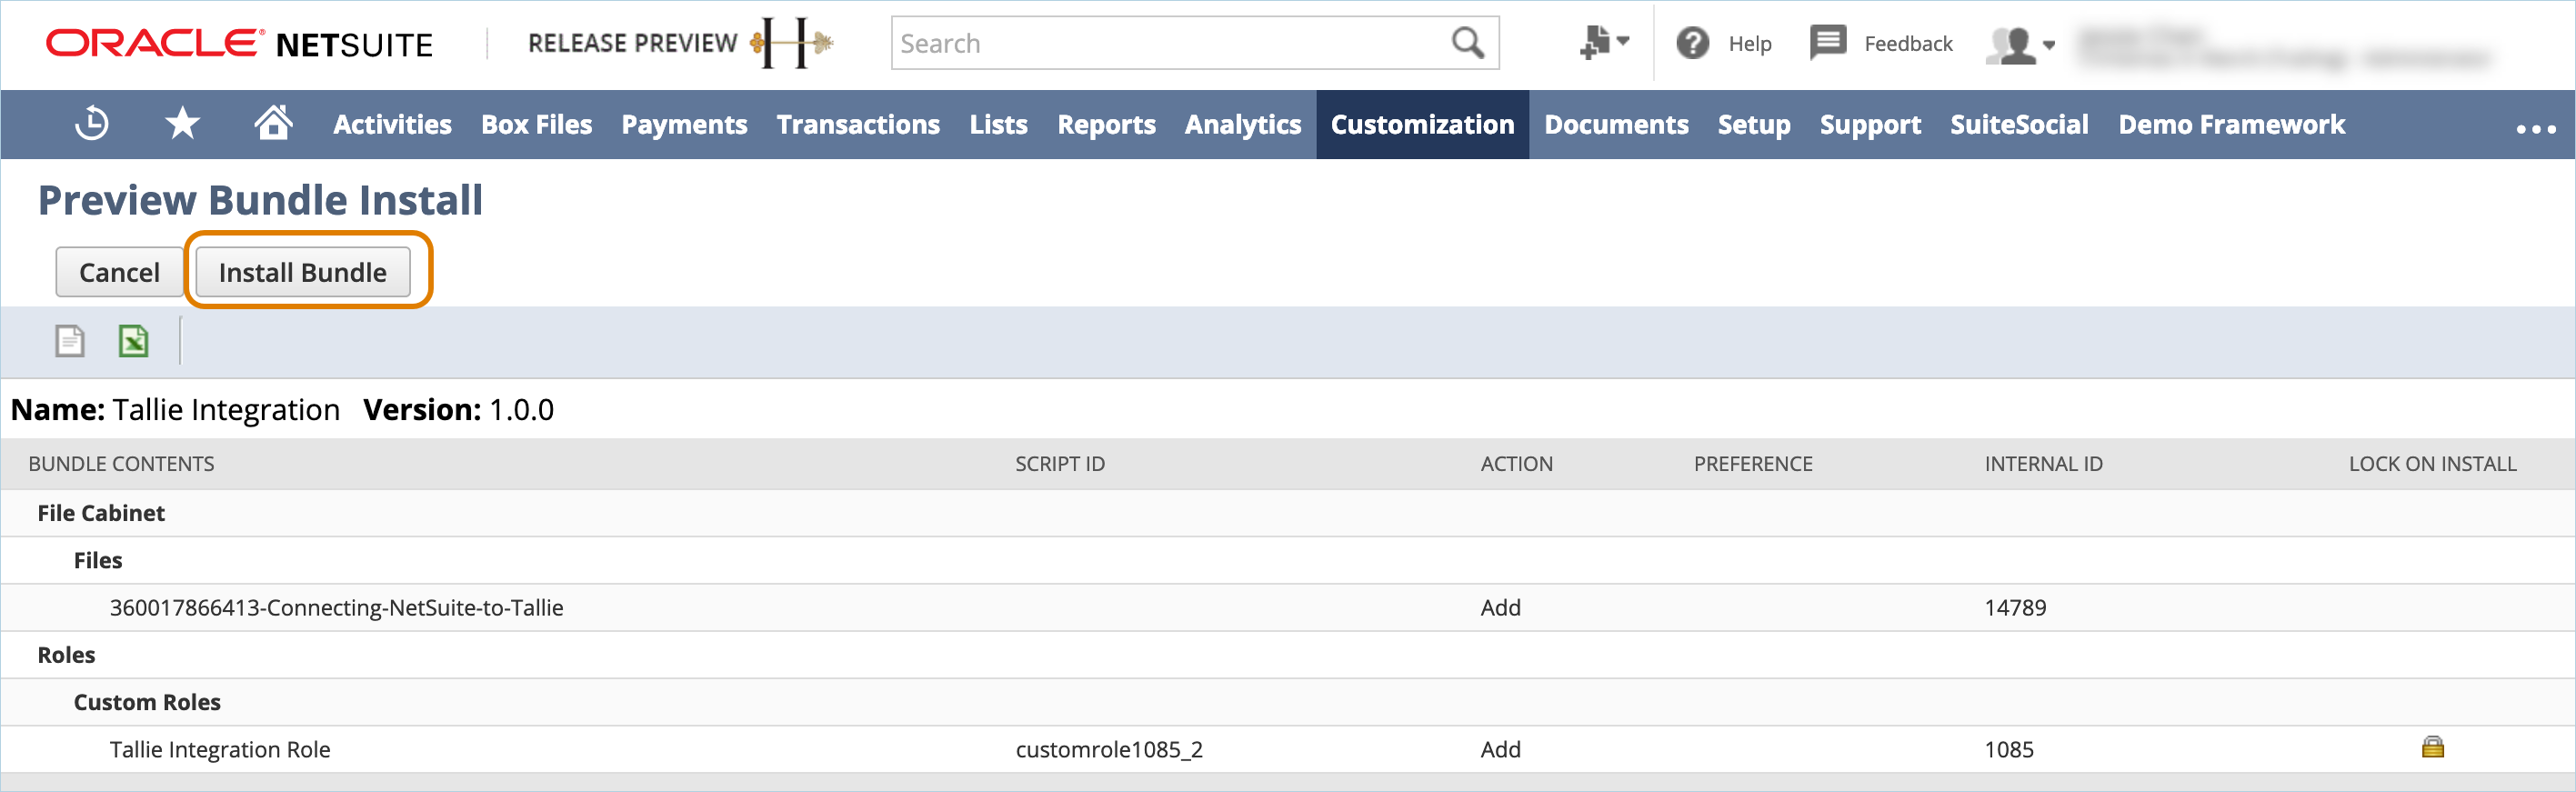Open the Analytics menu
2576x792 pixels.
click(1243, 124)
